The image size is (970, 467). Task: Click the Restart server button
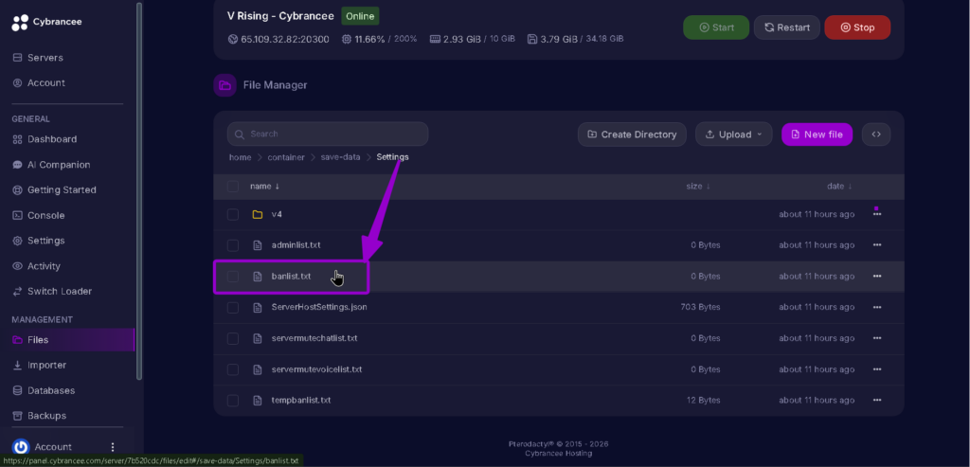pos(787,27)
